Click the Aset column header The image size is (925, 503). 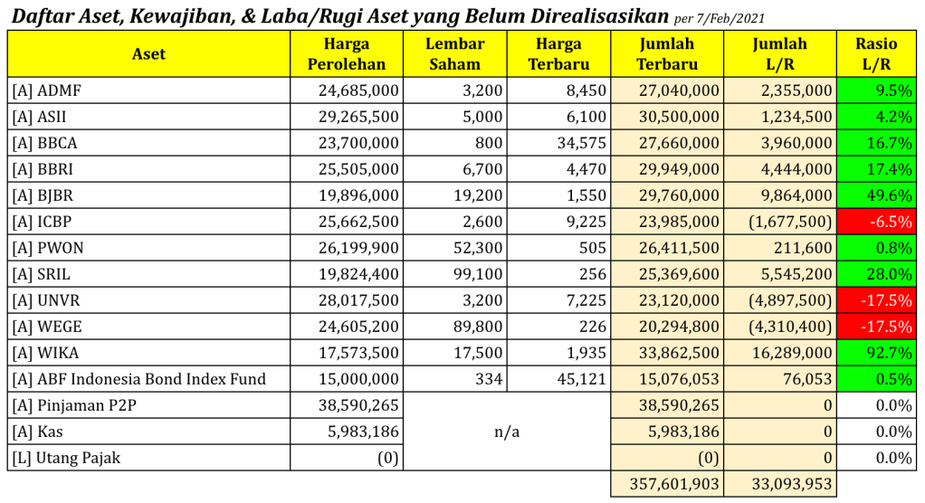coord(148,54)
